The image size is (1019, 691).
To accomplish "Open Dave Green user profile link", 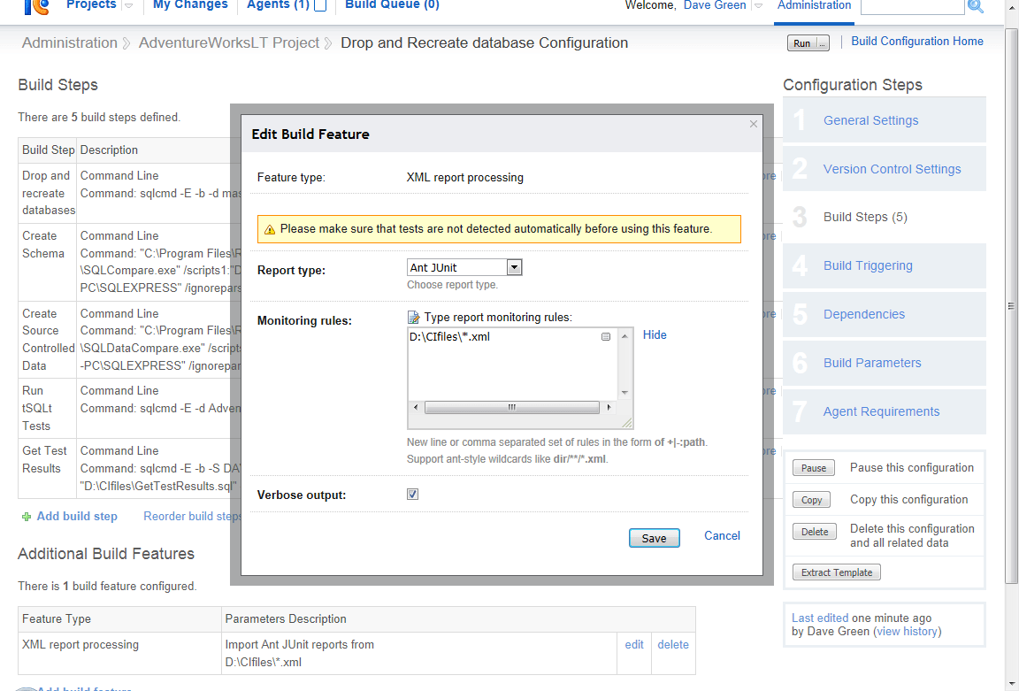I will [715, 5].
